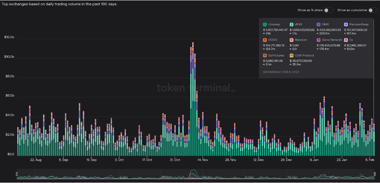Click the SynFutures value $5,080,191.49
Image resolution: width=380 pixels, height=183 pixels.
(273, 61)
